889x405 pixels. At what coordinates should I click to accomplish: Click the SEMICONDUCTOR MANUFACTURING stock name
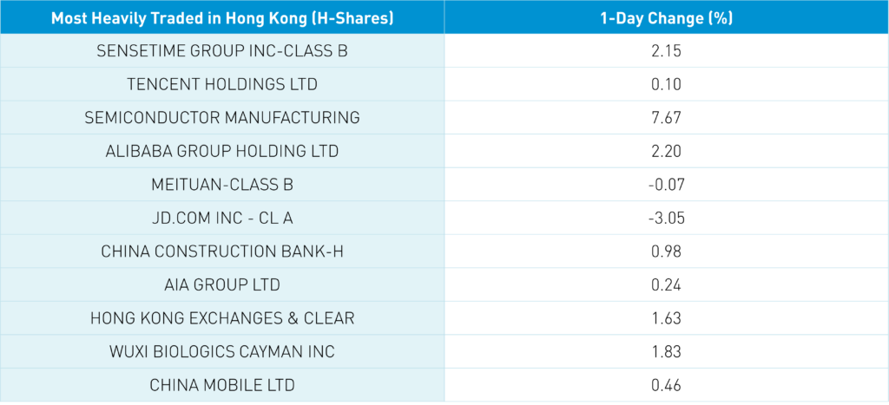click(222, 118)
